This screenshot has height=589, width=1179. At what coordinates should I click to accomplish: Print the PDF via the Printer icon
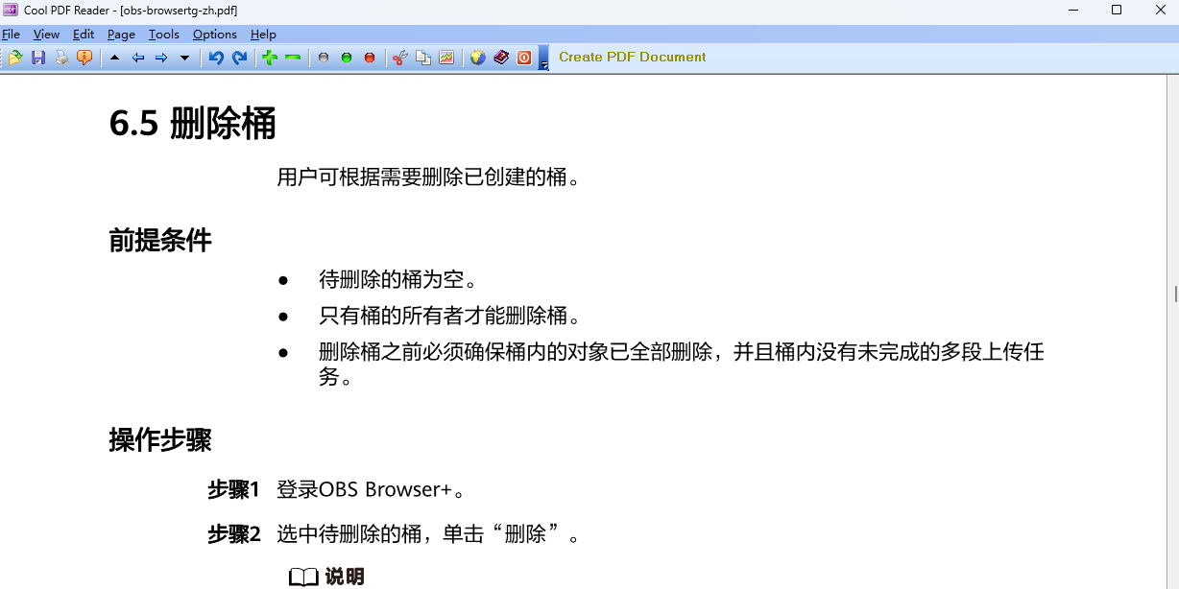tap(60, 58)
